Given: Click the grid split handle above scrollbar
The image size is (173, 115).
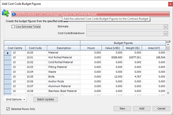Looking at the screenshot, I should [x=168, y=41].
